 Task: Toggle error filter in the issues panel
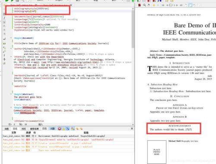click(59, 129)
